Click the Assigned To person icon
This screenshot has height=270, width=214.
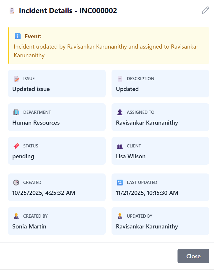click(x=120, y=112)
